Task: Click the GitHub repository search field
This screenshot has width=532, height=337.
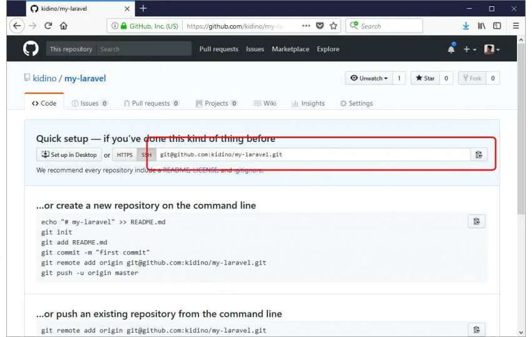Action: tap(144, 49)
